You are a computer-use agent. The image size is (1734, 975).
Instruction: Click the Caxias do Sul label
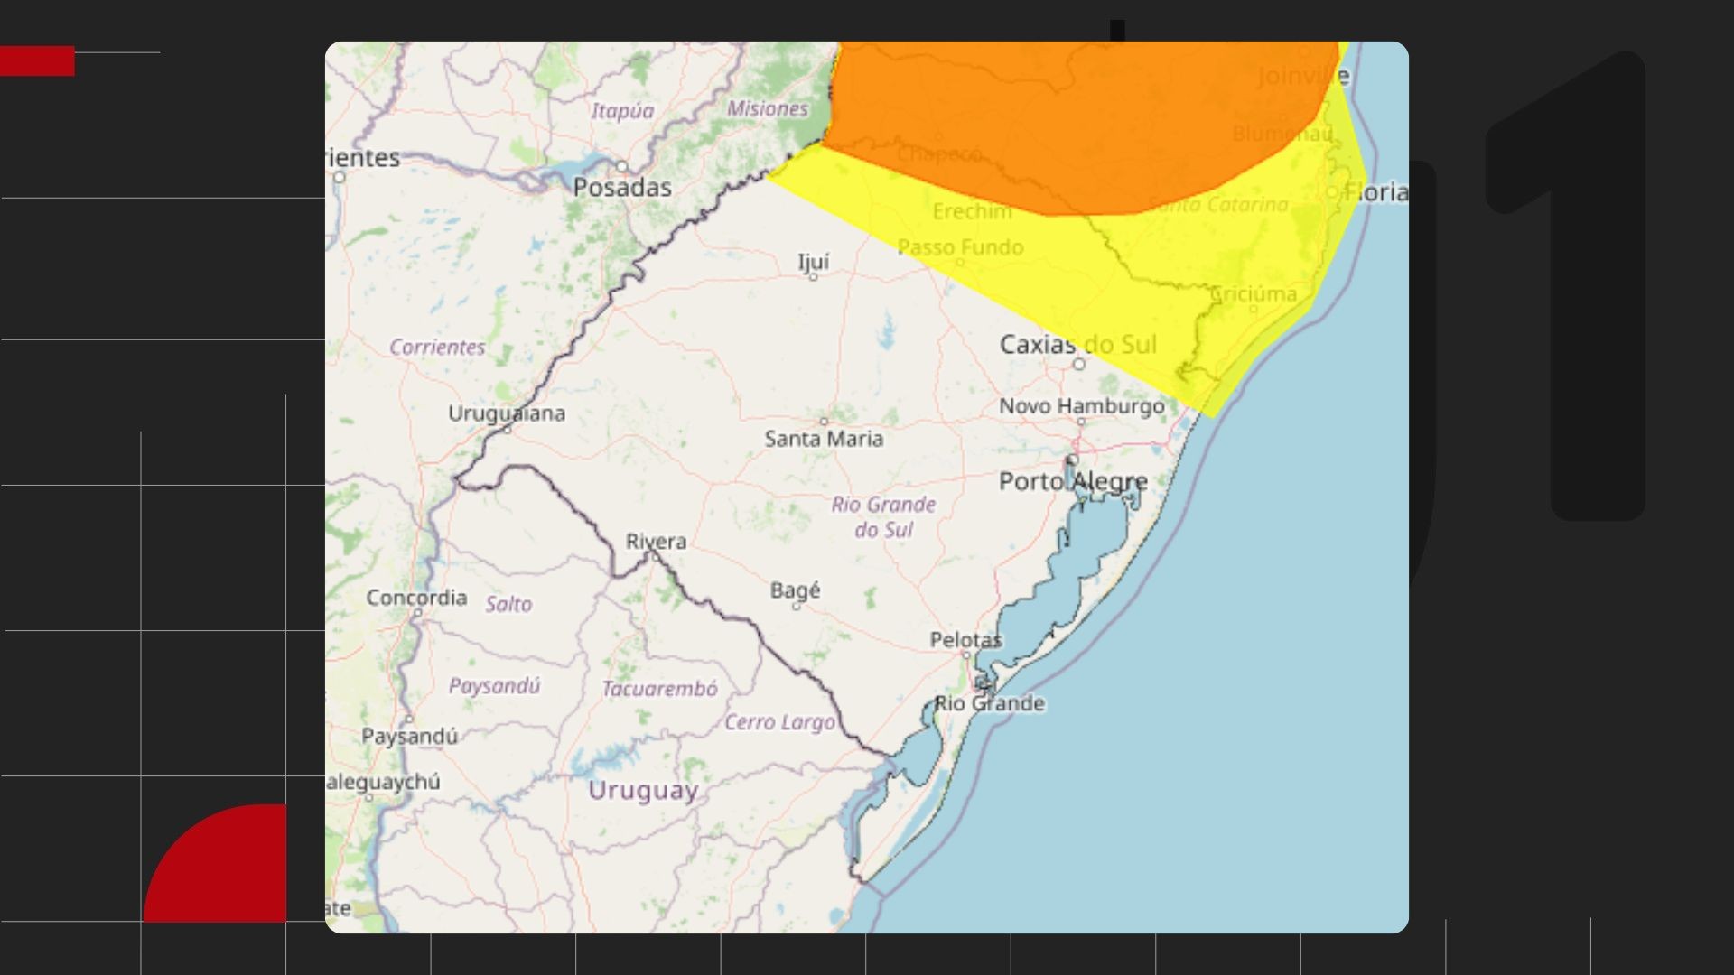tap(1077, 344)
